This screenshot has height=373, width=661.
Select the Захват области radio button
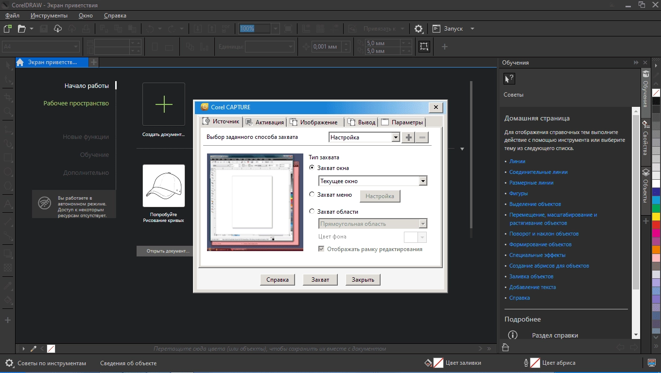(x=312, y=211)
